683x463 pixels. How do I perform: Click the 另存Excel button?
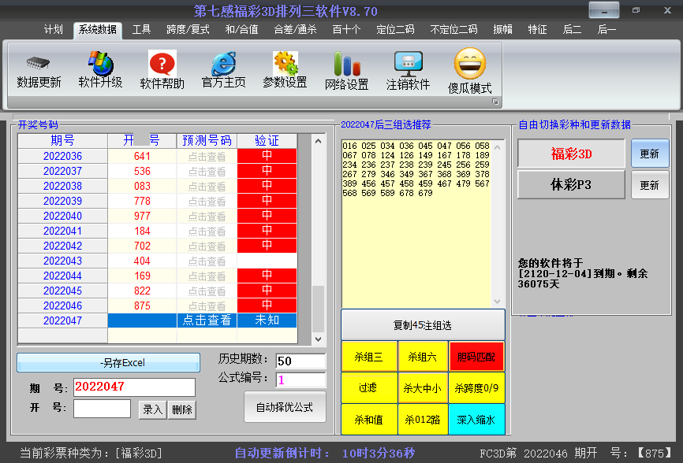[109, 362]
